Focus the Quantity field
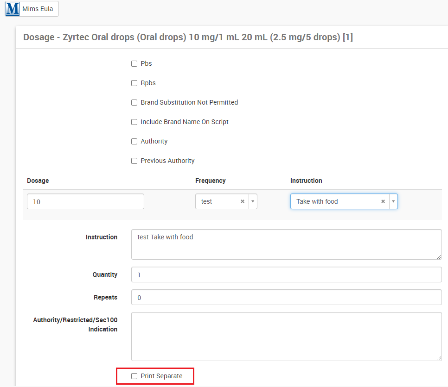 pos(287,275)
